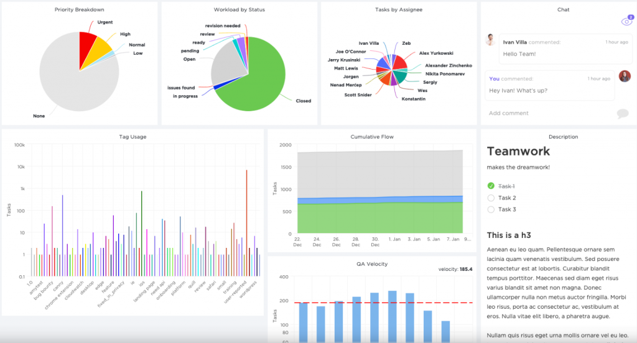The image size is (637, 343).
Task: Click the "issues found" status label
Action: pyautogui.click(x=181, y=88)
